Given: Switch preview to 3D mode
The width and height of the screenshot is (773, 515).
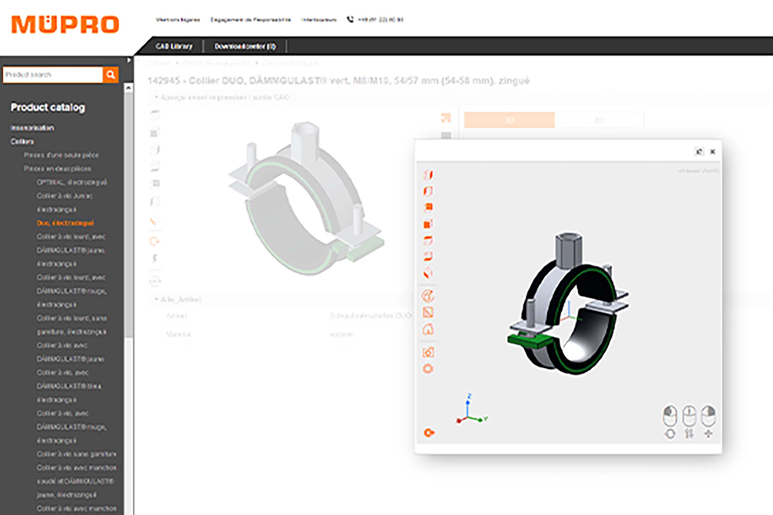Looking at the screenshot, I should 509,120.
